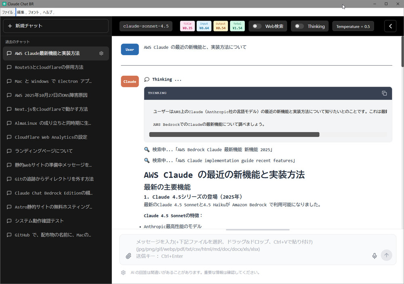Open the ヘルプ menu
This screenshot has height=284, width=404.
pyautogui.click(x=48, y=12)
